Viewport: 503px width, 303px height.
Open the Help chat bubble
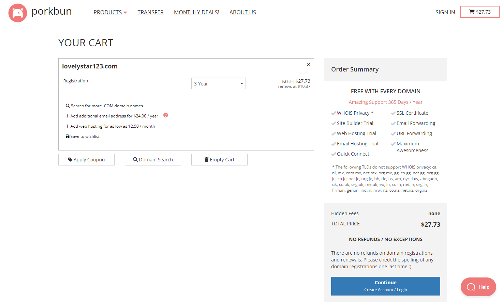pyautogui.click(x=478, y=287)
